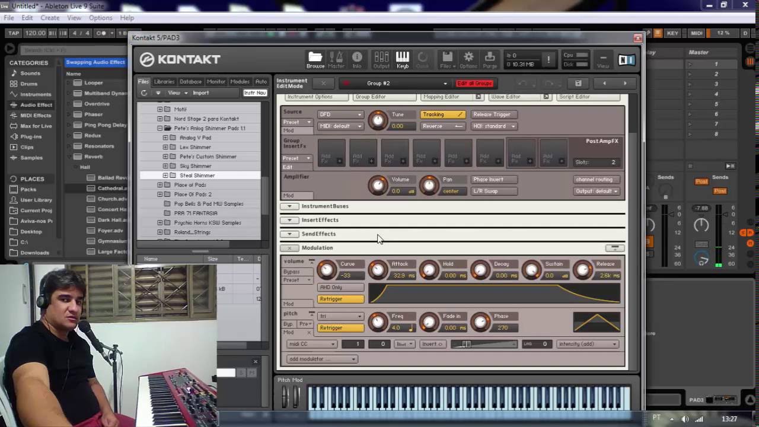The width and height of the screenshot is (759, 427).
Task: Toggle the Reverse button
Action: pyautogui.click(x=443, y=126)
